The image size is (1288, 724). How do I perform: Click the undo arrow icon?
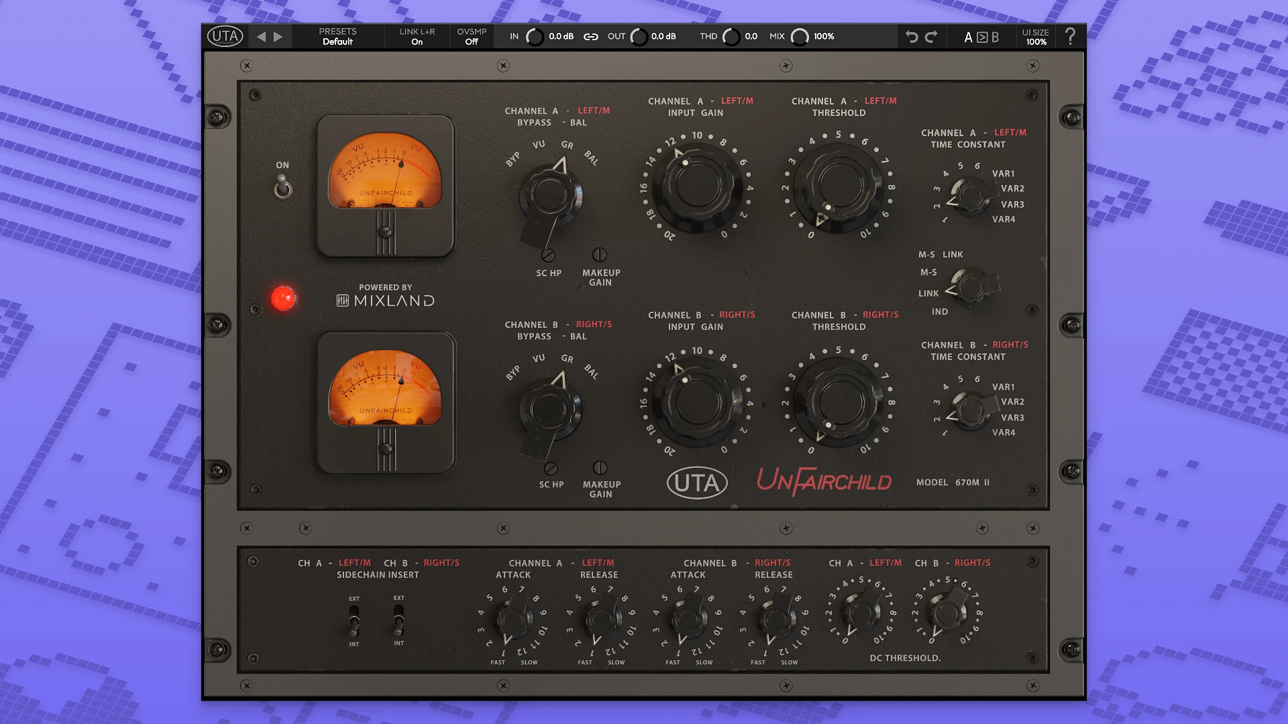[x=911, y=37]
